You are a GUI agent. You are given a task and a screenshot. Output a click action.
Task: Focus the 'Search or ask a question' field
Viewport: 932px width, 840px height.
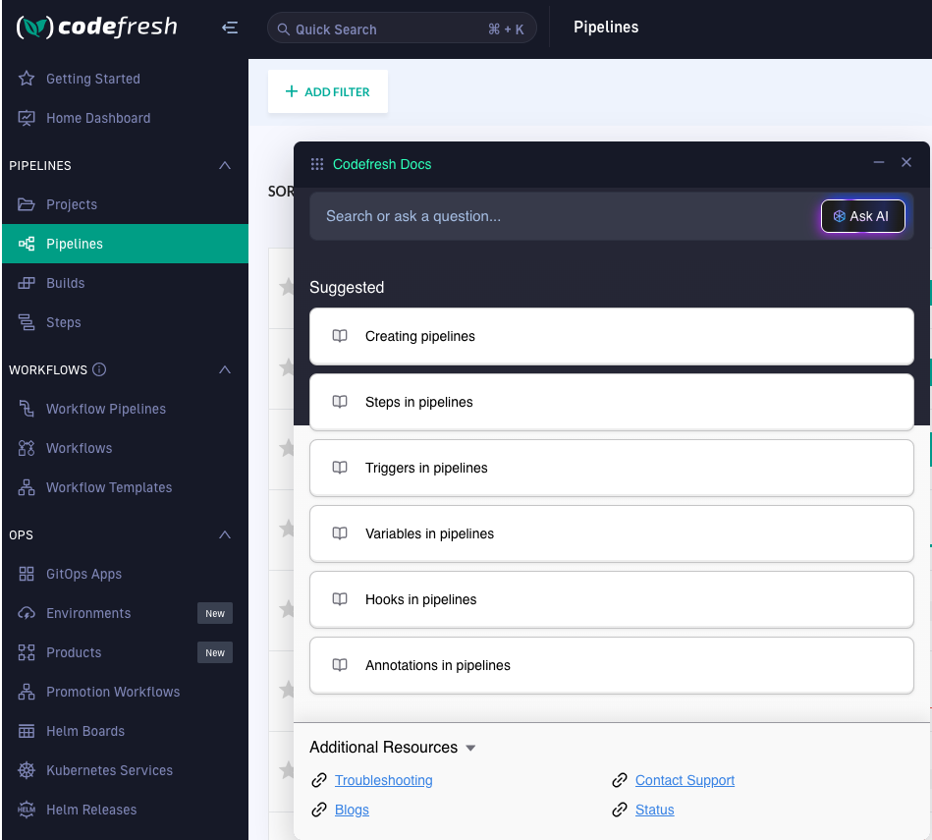click(x=560, y=216)
